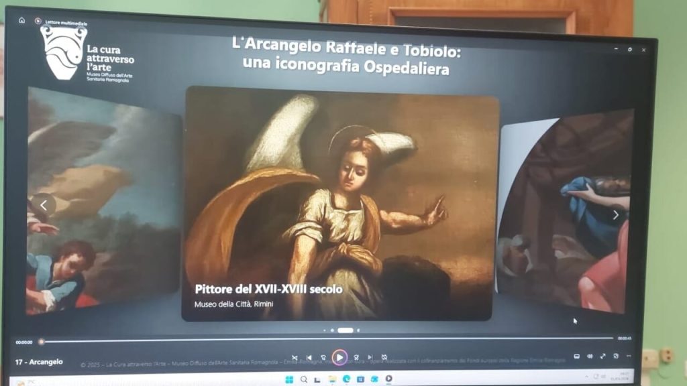Open Task View on the taskbar
The image size is (687, 386).
click(317, 379)
